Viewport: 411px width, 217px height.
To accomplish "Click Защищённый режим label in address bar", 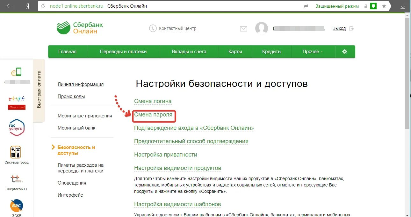I will coord(337,6).
